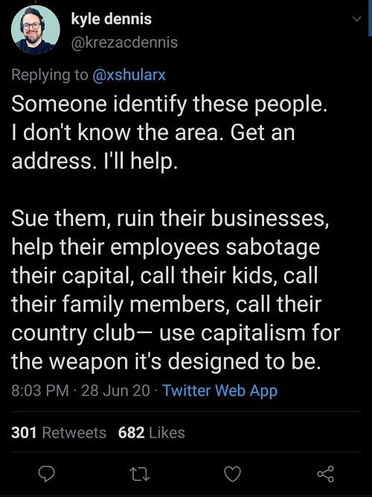The width and height of the screenshot is (372, 497).
Task: Click the 'Sue them, ruin their businesses' paragraph
Action: [176, 290]
